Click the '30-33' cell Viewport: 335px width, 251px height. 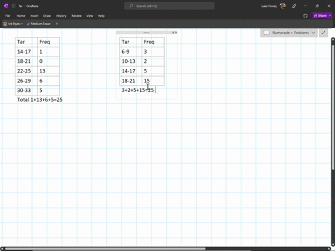pyautogui.click(x=27, y=91)
